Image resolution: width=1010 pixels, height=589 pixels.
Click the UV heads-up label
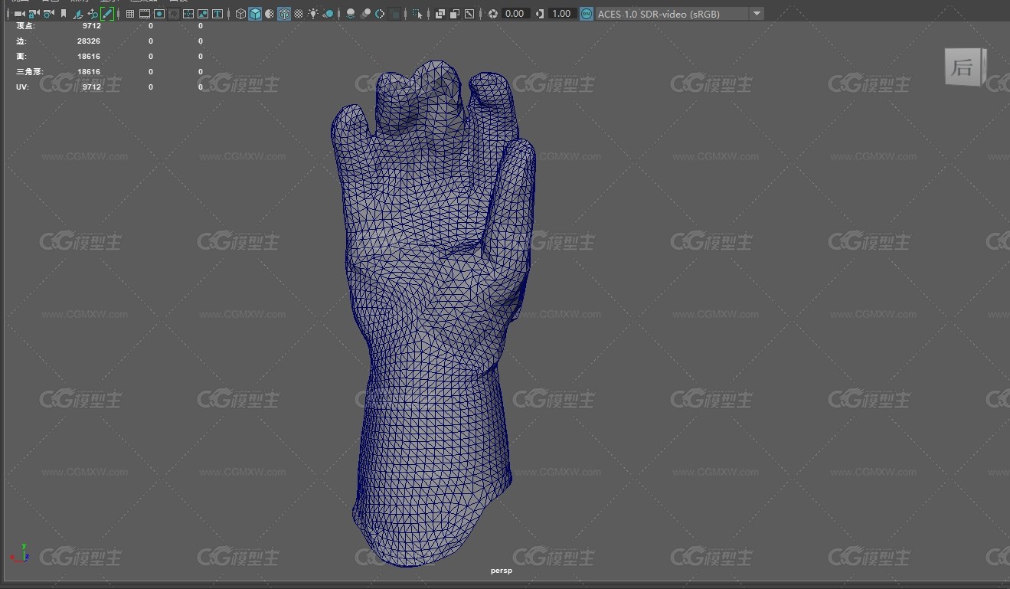(21, 87)
